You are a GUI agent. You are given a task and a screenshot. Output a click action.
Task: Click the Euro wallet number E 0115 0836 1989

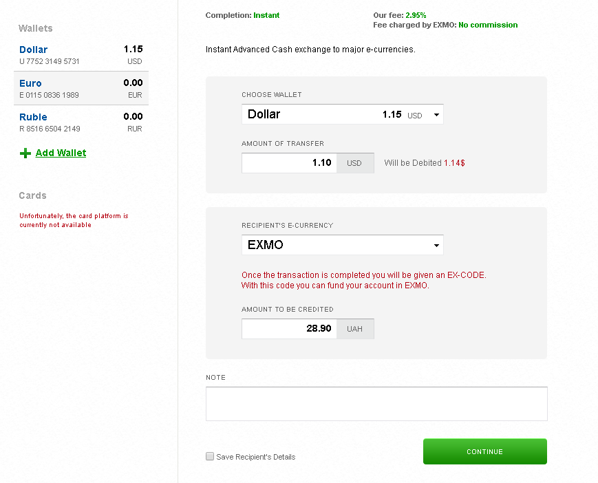coord(49,95)
